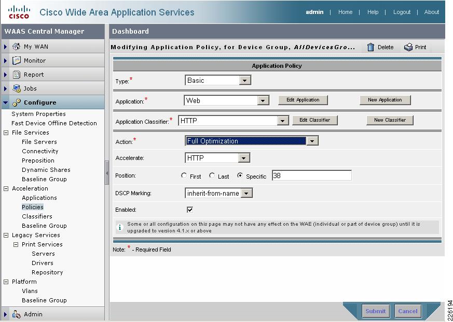Open Vlans under Platform
Screen dimensions: 453x322
(30, 291)
